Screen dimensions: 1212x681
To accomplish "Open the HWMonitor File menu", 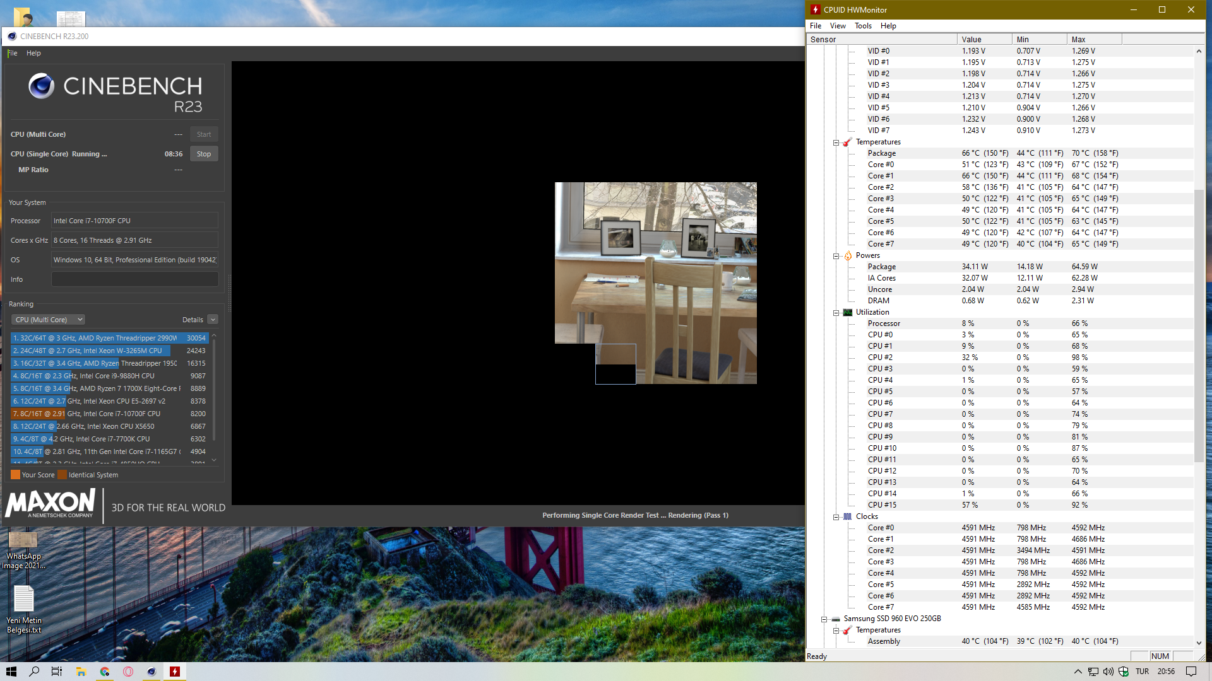I will tap(816, 26).
